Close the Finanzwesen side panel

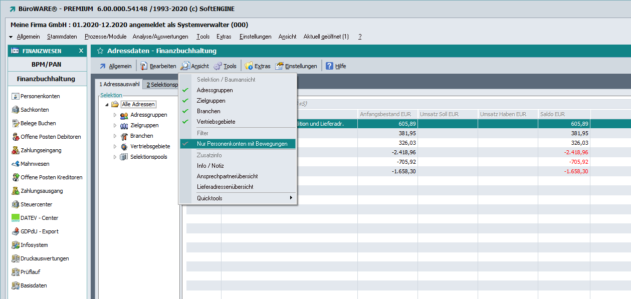(81, 51)
